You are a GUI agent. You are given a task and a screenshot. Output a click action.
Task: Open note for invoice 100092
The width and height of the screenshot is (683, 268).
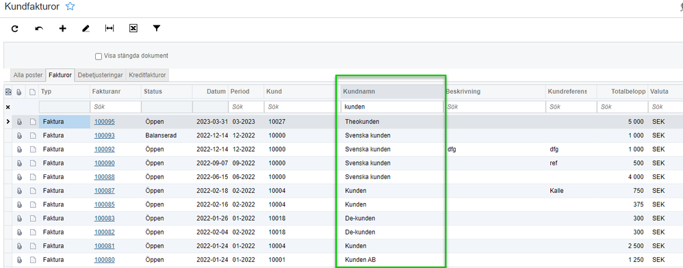point(32,149)
